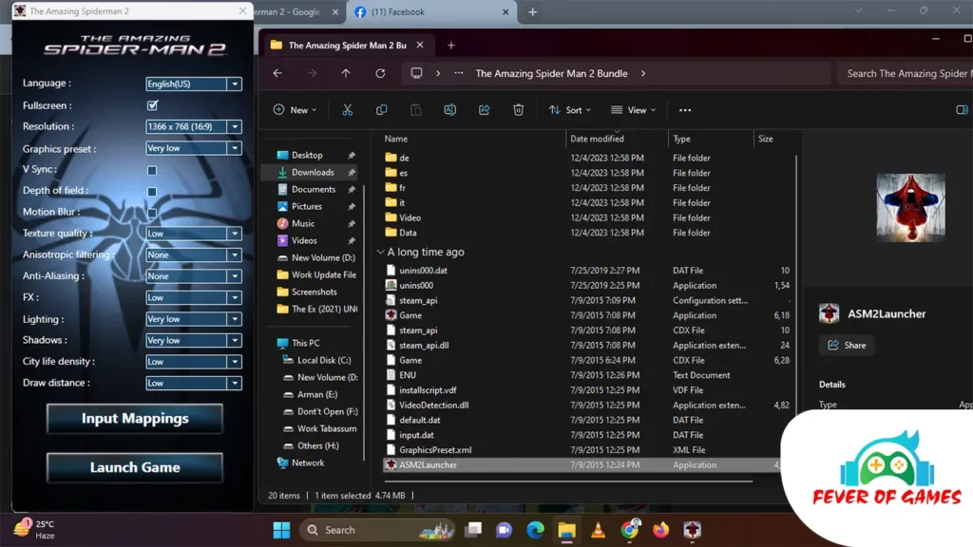Sort files by Date modified column header

597,139
